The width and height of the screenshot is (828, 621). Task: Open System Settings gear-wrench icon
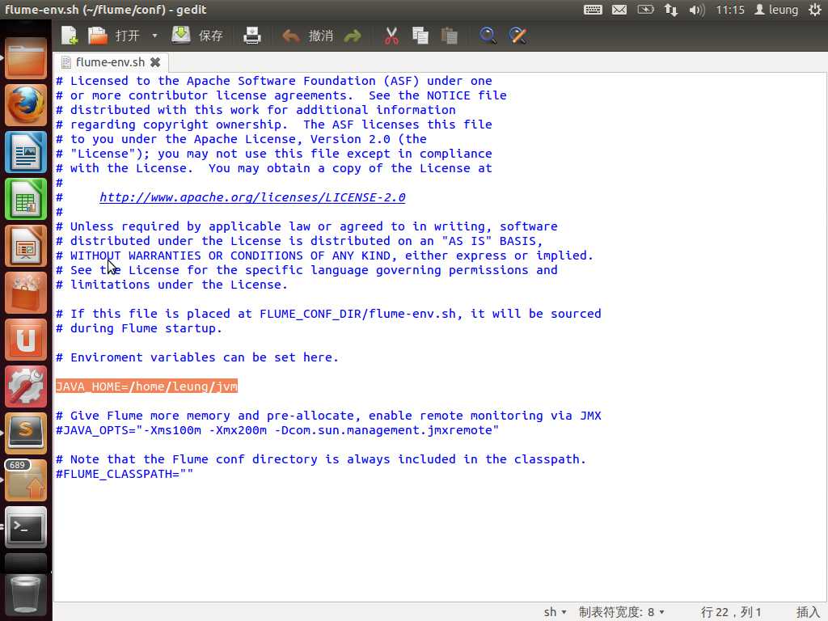(x=25, y=387)
